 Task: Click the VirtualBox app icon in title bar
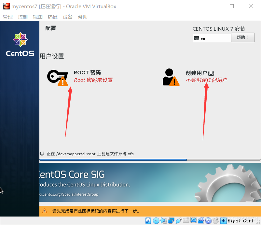tap(7, 6)
